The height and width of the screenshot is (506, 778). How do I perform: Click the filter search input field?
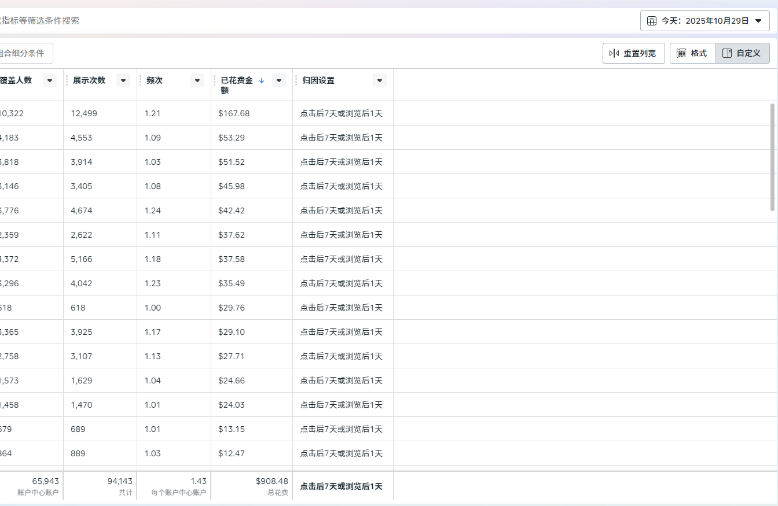pyautogui.click(x=232, y=21)
